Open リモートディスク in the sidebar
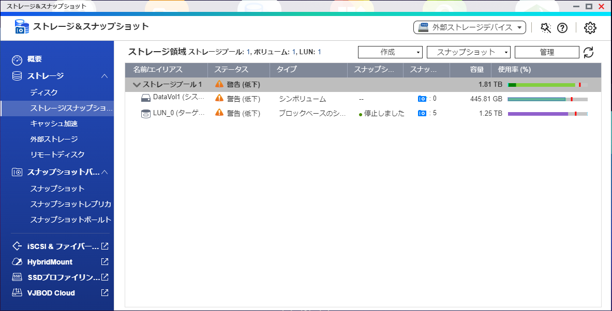Image resolution: width=612 pixels, height=311 pixels. click(57, 154)
